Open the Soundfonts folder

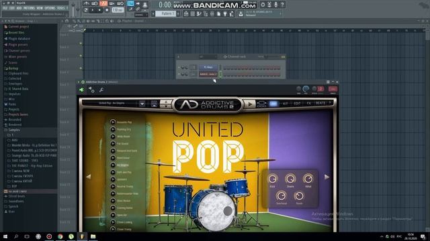(16, 202)
